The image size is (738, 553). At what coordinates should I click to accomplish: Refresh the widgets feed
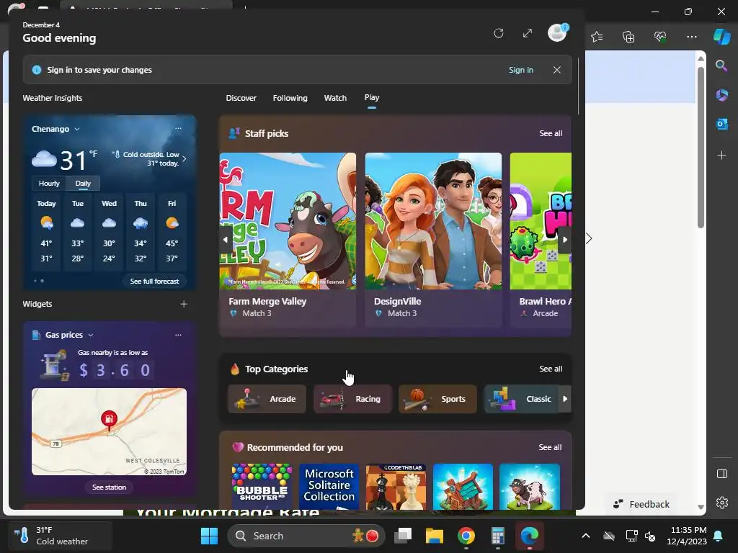tap(499, 33)
